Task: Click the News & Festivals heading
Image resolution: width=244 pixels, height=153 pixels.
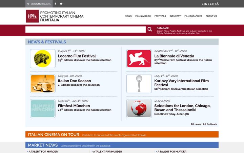Action: 47,42
